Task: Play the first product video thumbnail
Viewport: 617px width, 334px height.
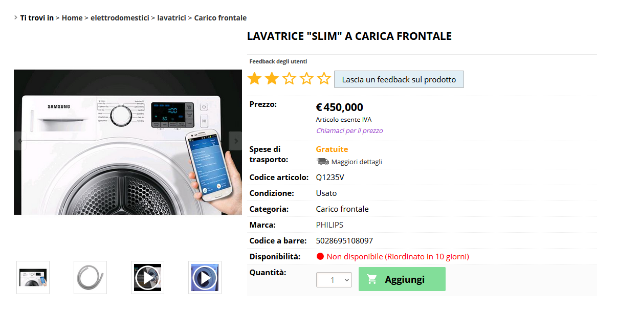Action: 147,278
